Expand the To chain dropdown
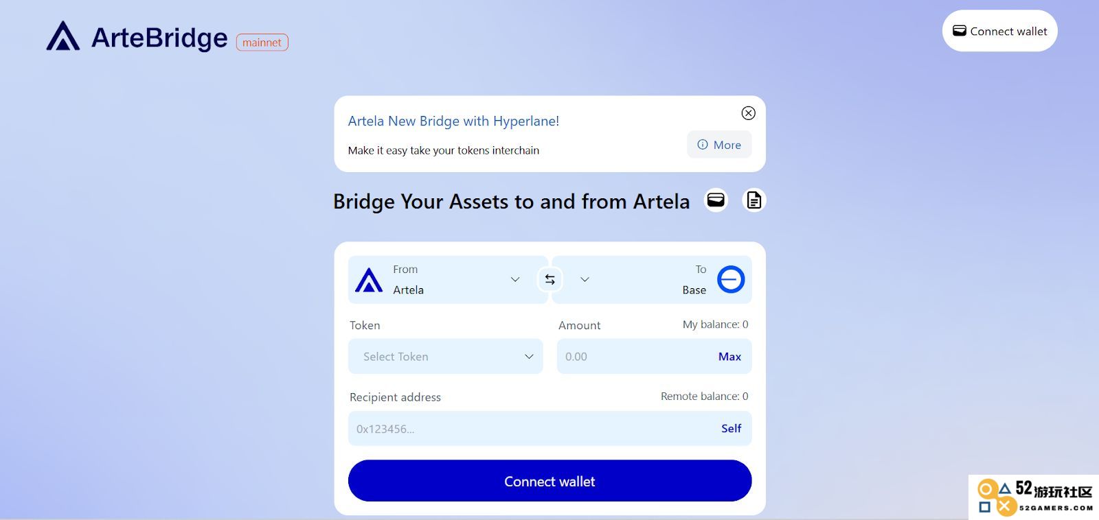This screenshot has width=1099, height=520. tap(585, 279)
